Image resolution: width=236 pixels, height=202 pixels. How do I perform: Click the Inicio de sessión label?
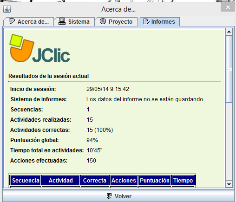(x=33, y=89)
